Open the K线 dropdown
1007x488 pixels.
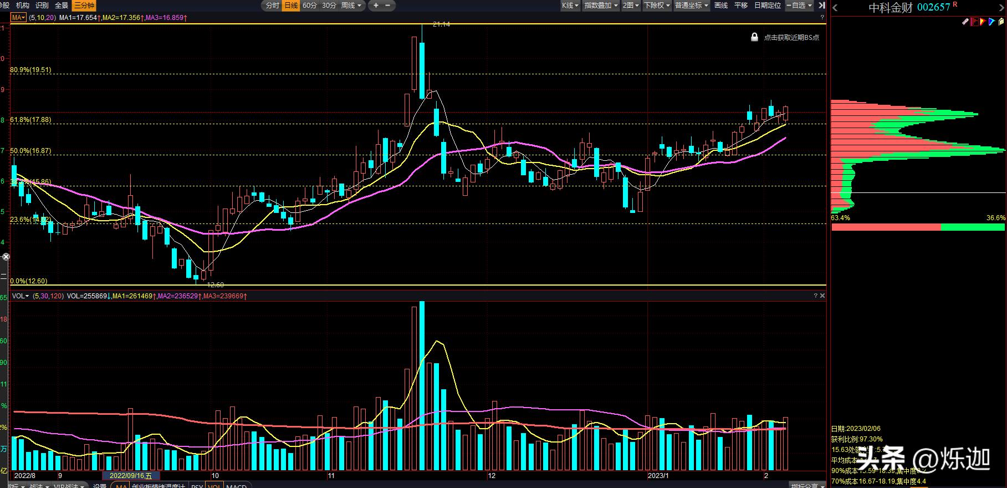[x=570, y=6]
